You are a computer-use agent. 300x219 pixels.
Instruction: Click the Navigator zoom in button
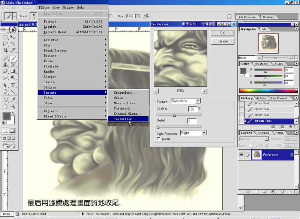[291, 58]
